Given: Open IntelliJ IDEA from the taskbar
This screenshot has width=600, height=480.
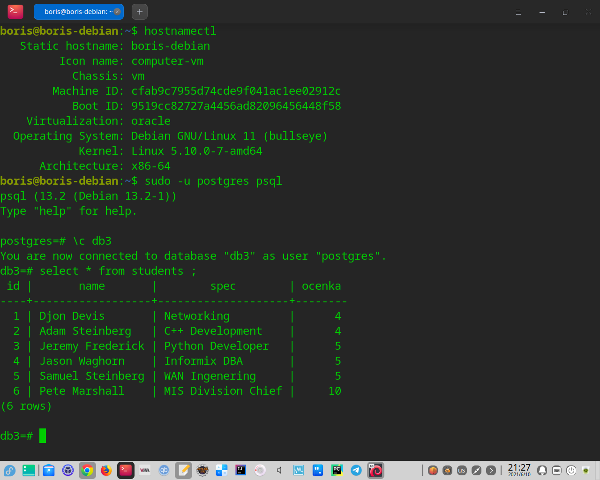Looking at the screenshot, I should pos(240,470).
